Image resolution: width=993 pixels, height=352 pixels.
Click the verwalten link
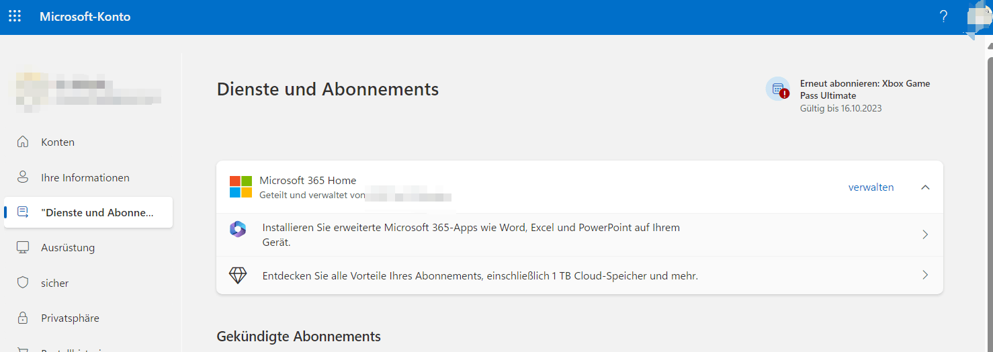tap(871, 187)
